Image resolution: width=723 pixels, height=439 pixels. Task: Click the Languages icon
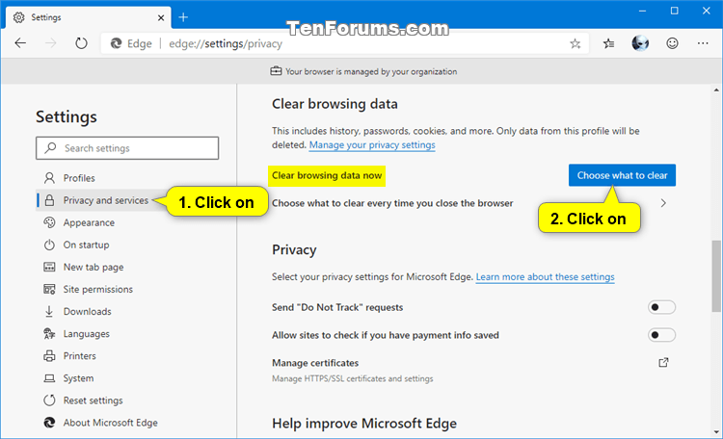[49, 333]
